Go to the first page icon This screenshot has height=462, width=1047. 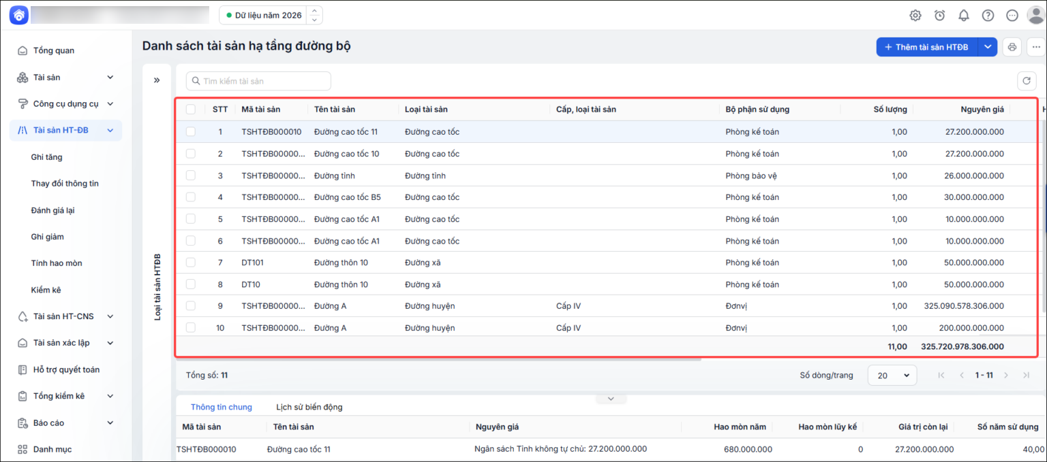(941, 375)
